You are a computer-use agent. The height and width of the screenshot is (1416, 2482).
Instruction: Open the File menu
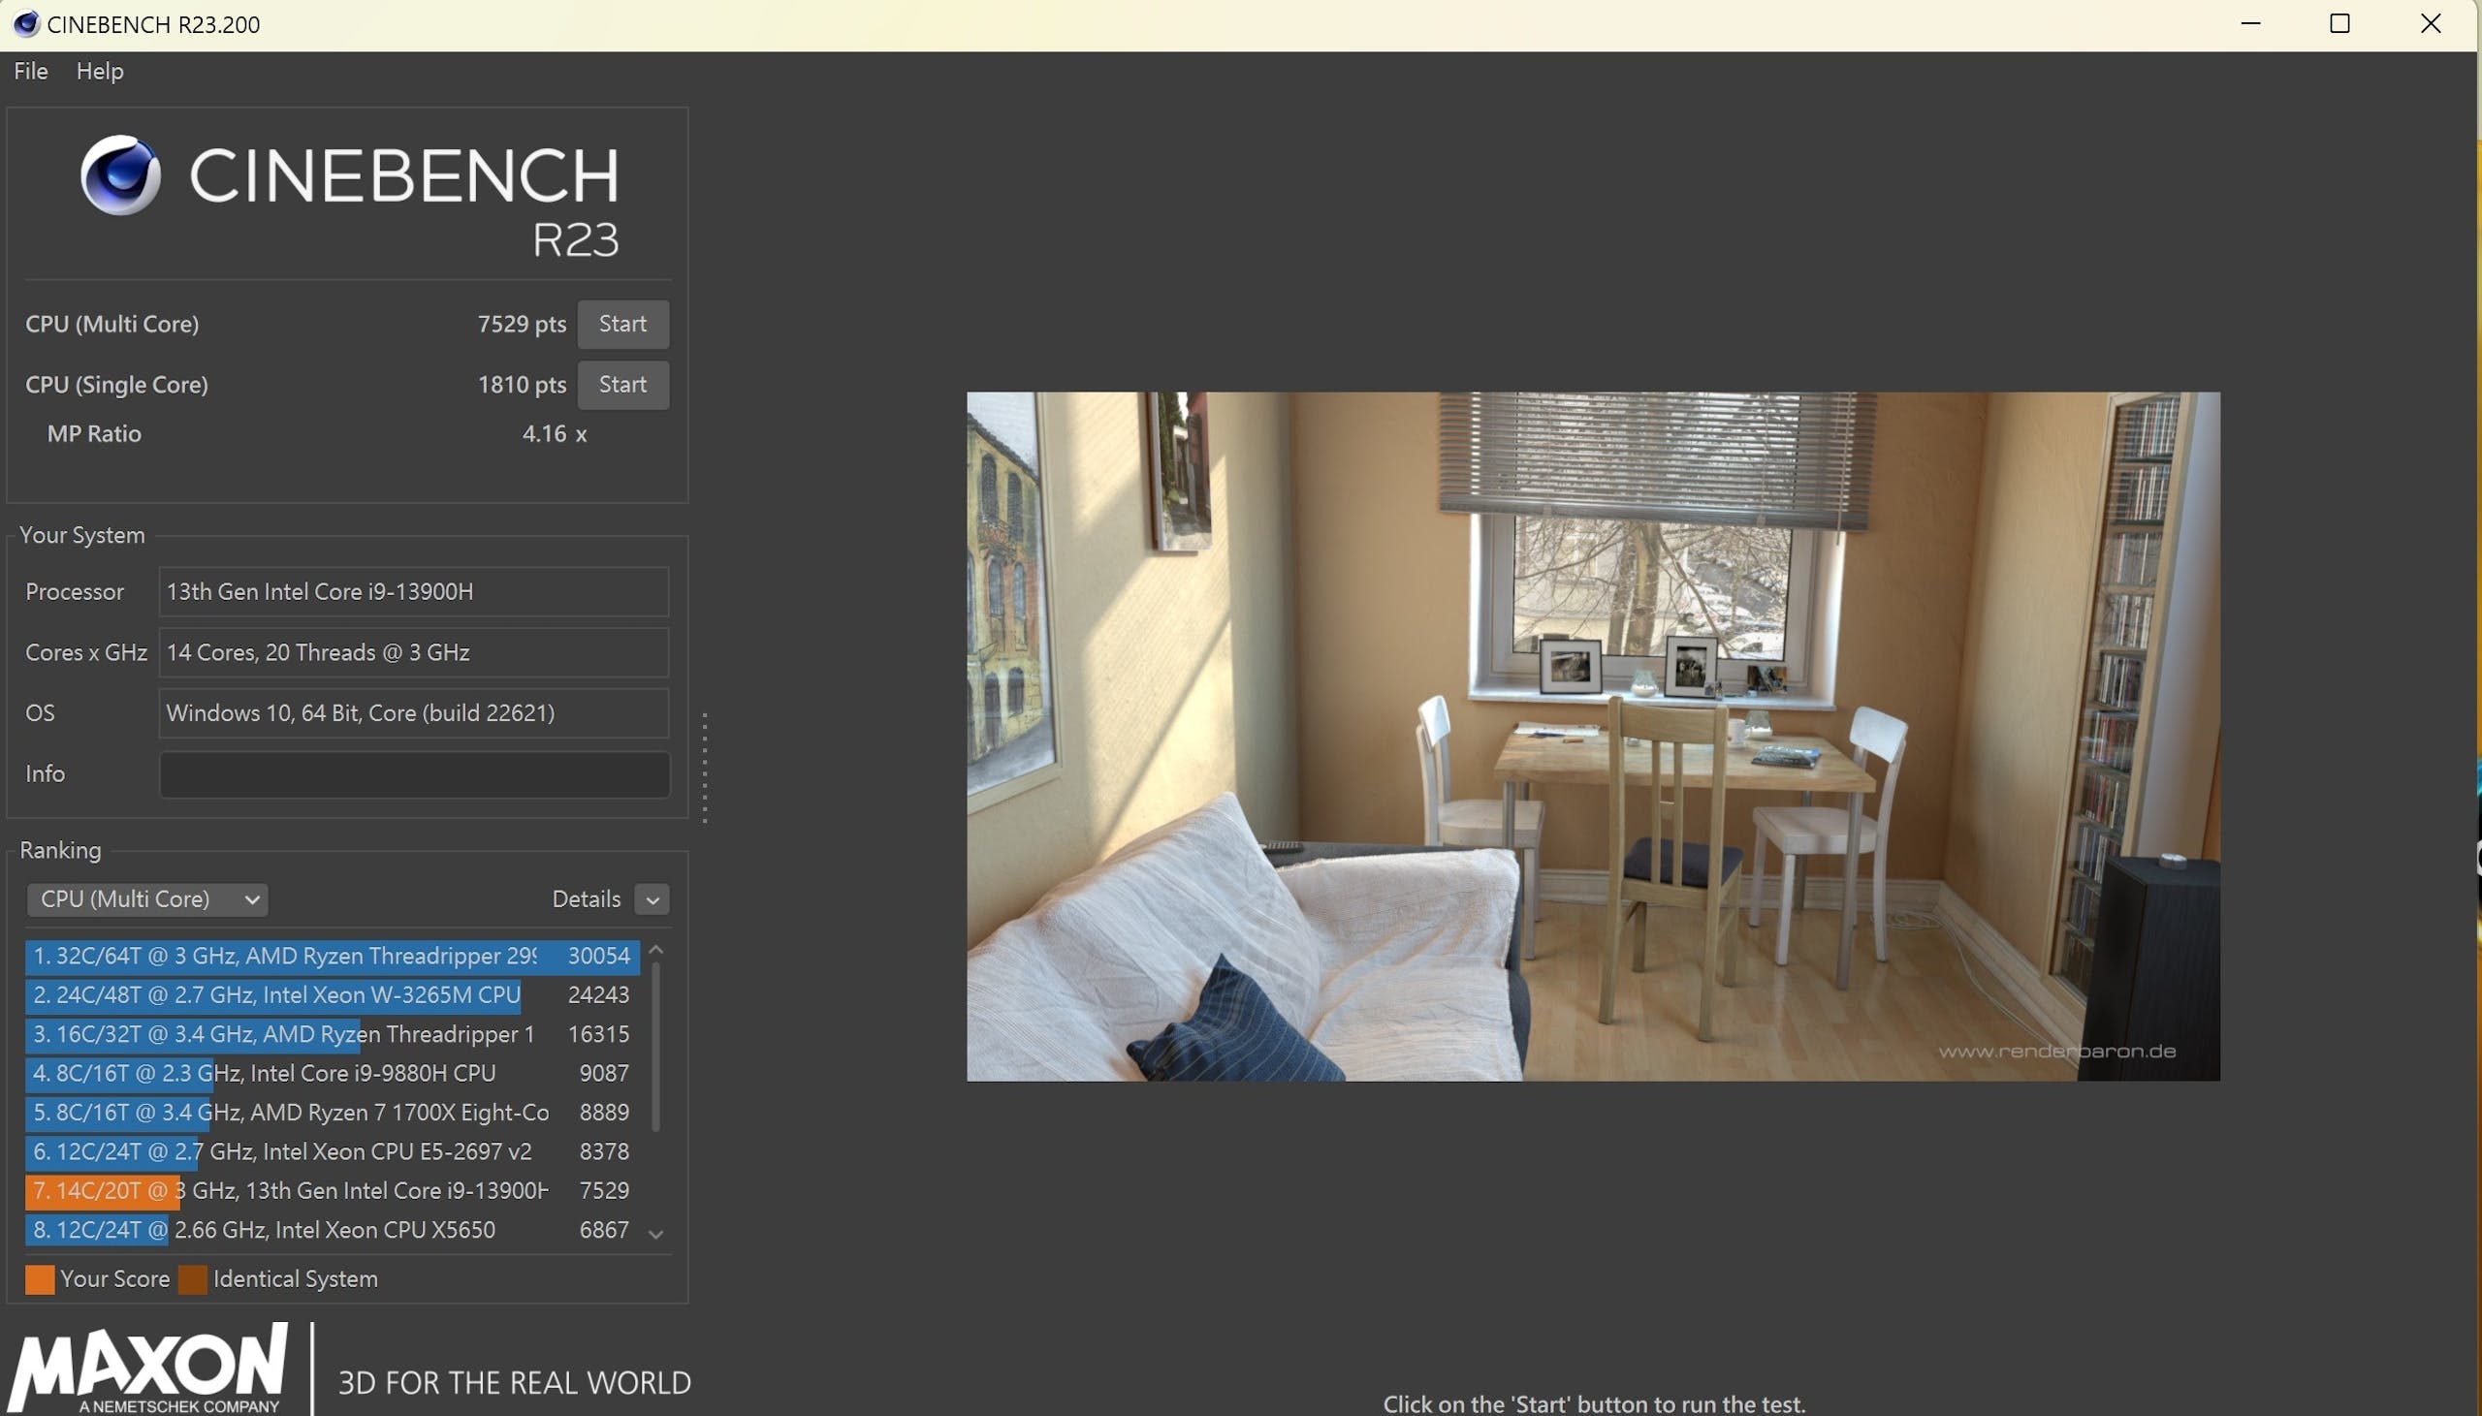(31, 71)
